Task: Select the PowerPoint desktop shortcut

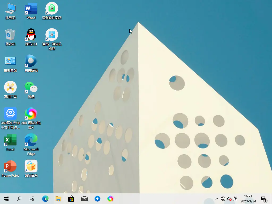Action: pos(10,166)
